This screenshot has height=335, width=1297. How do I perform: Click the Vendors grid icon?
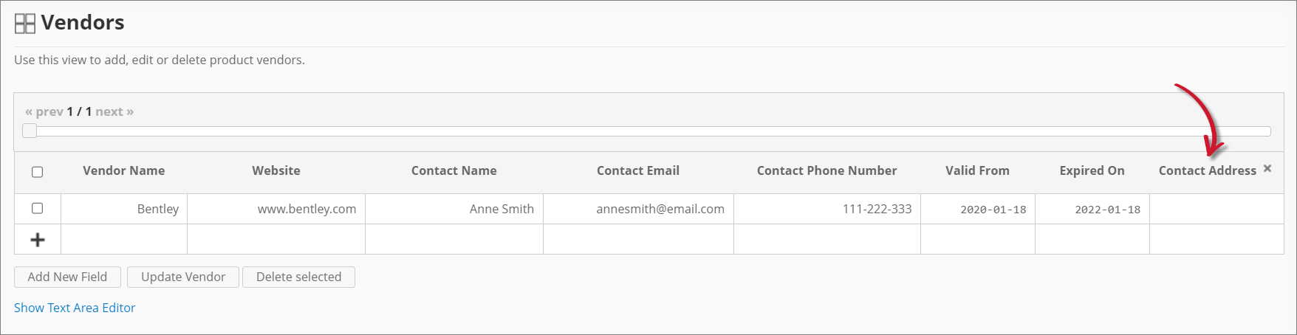point(25,24)
